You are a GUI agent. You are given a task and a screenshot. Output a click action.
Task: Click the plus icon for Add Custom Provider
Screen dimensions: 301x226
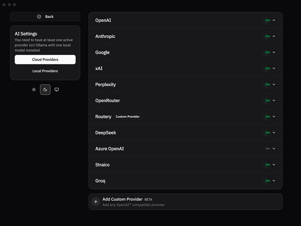pos(96,202)
